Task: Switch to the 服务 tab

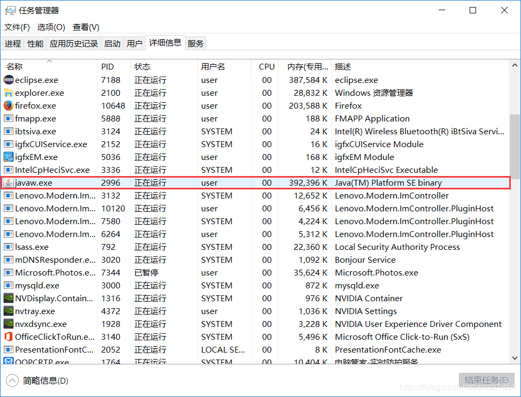Action: coord(195,43)
